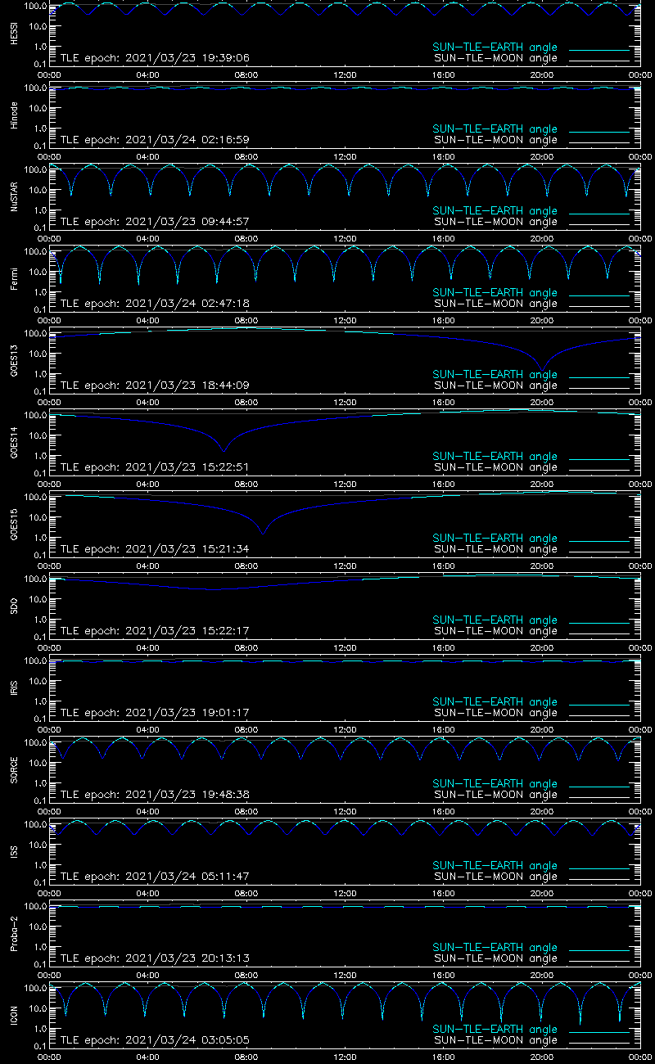655x1064 pixels.
Task: Click 'SUN-TLE-EARTH angle' legend in Fermi panel
Action: tap(495, 292)
